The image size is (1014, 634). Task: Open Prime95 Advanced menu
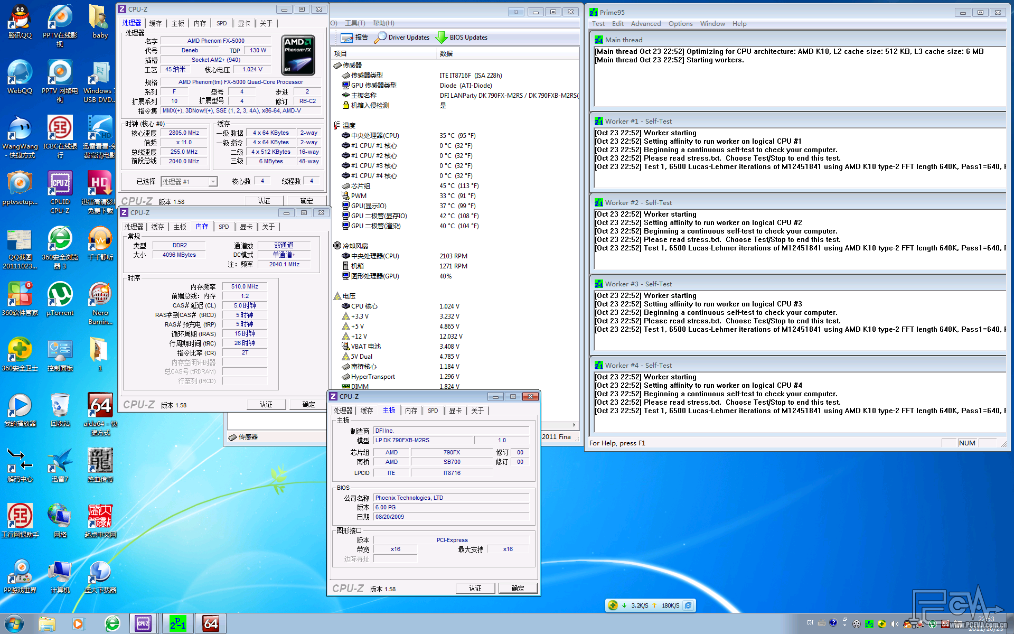pos(645,24)
